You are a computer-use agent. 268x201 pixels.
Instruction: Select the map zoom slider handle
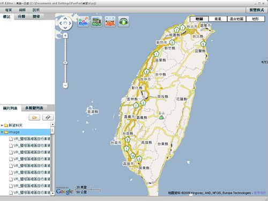click(x=65, y=63)
